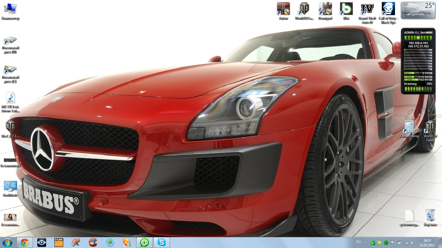This screenshot has height=248, width=442.
Task: Launch the Blur game shortcut
Action: [x=346, y=11]
